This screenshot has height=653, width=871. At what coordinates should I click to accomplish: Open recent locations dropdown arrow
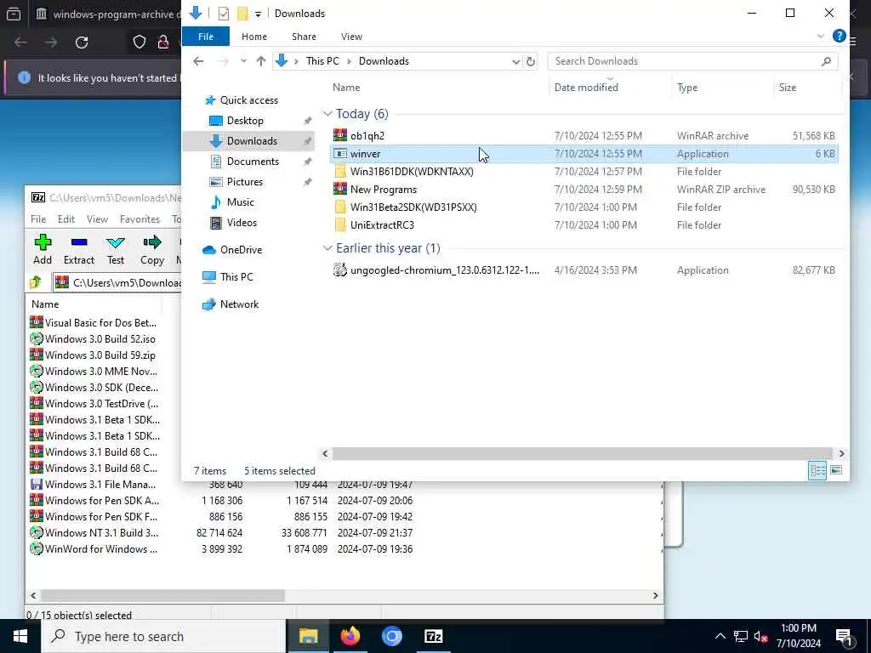(x=243, y=61)
